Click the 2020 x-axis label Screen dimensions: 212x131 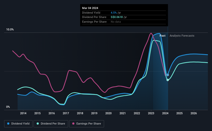point(108,113)
